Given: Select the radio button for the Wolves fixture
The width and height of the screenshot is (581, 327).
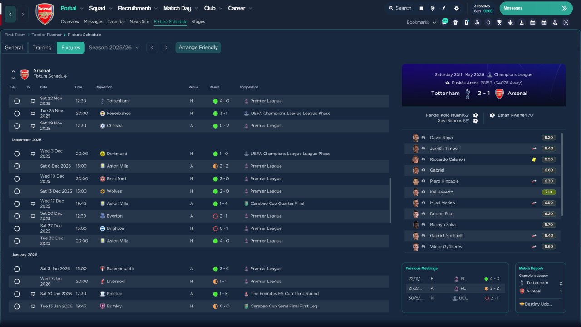Looking at the screenshot, I should click(x=17, y=191).
